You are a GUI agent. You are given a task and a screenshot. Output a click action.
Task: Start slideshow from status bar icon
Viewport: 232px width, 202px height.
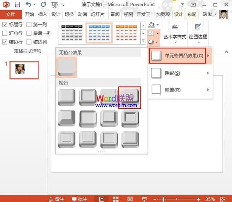(144, 199)
